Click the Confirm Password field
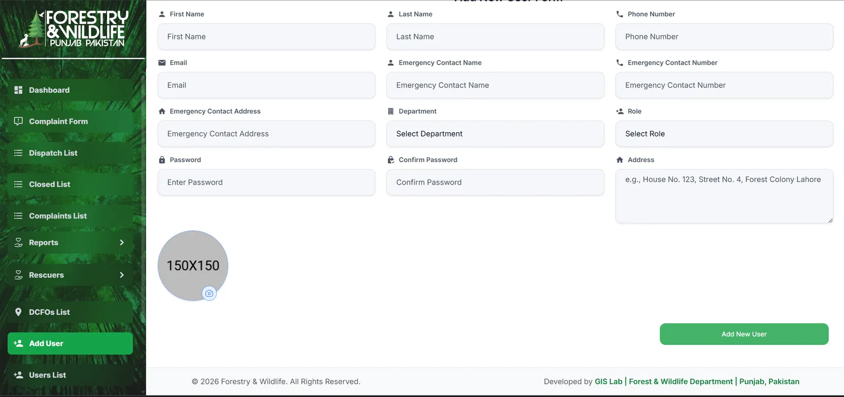The height and width of the screenshot is (397, 844). point(495,182)
